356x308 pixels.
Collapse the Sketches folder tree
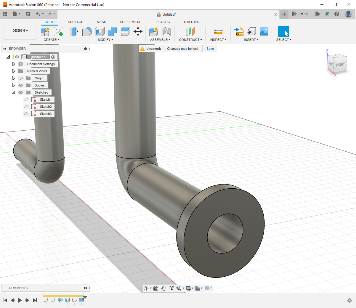pyautogui.click(x=13, y=92)
